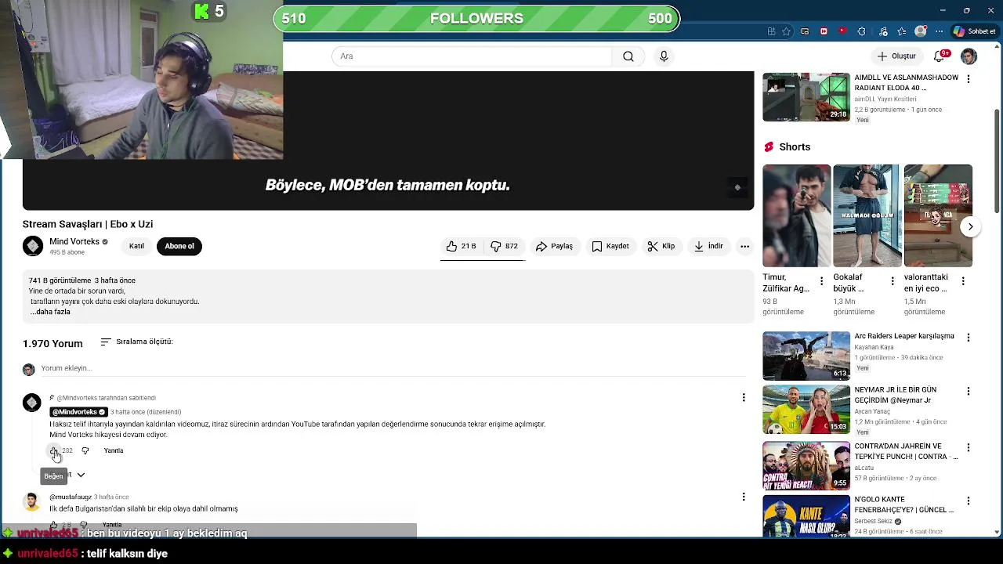Open more video actions menu

point(744,246)
